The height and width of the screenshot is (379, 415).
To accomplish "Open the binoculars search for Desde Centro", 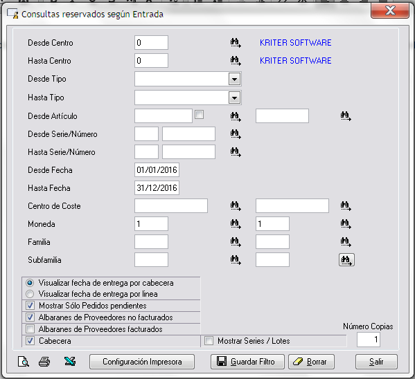I will 236,43.
